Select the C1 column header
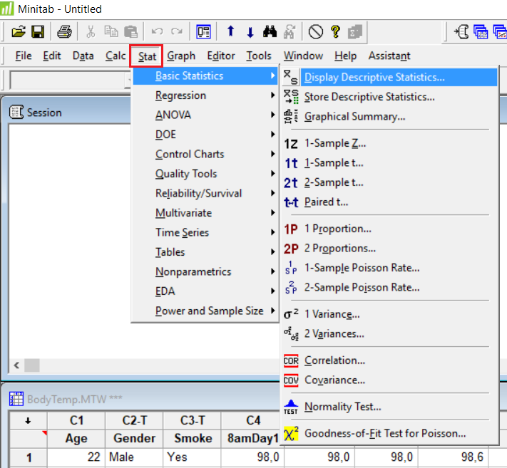This screenshot has height=468, width=507. pyautogui.click(x=76, y=420)
